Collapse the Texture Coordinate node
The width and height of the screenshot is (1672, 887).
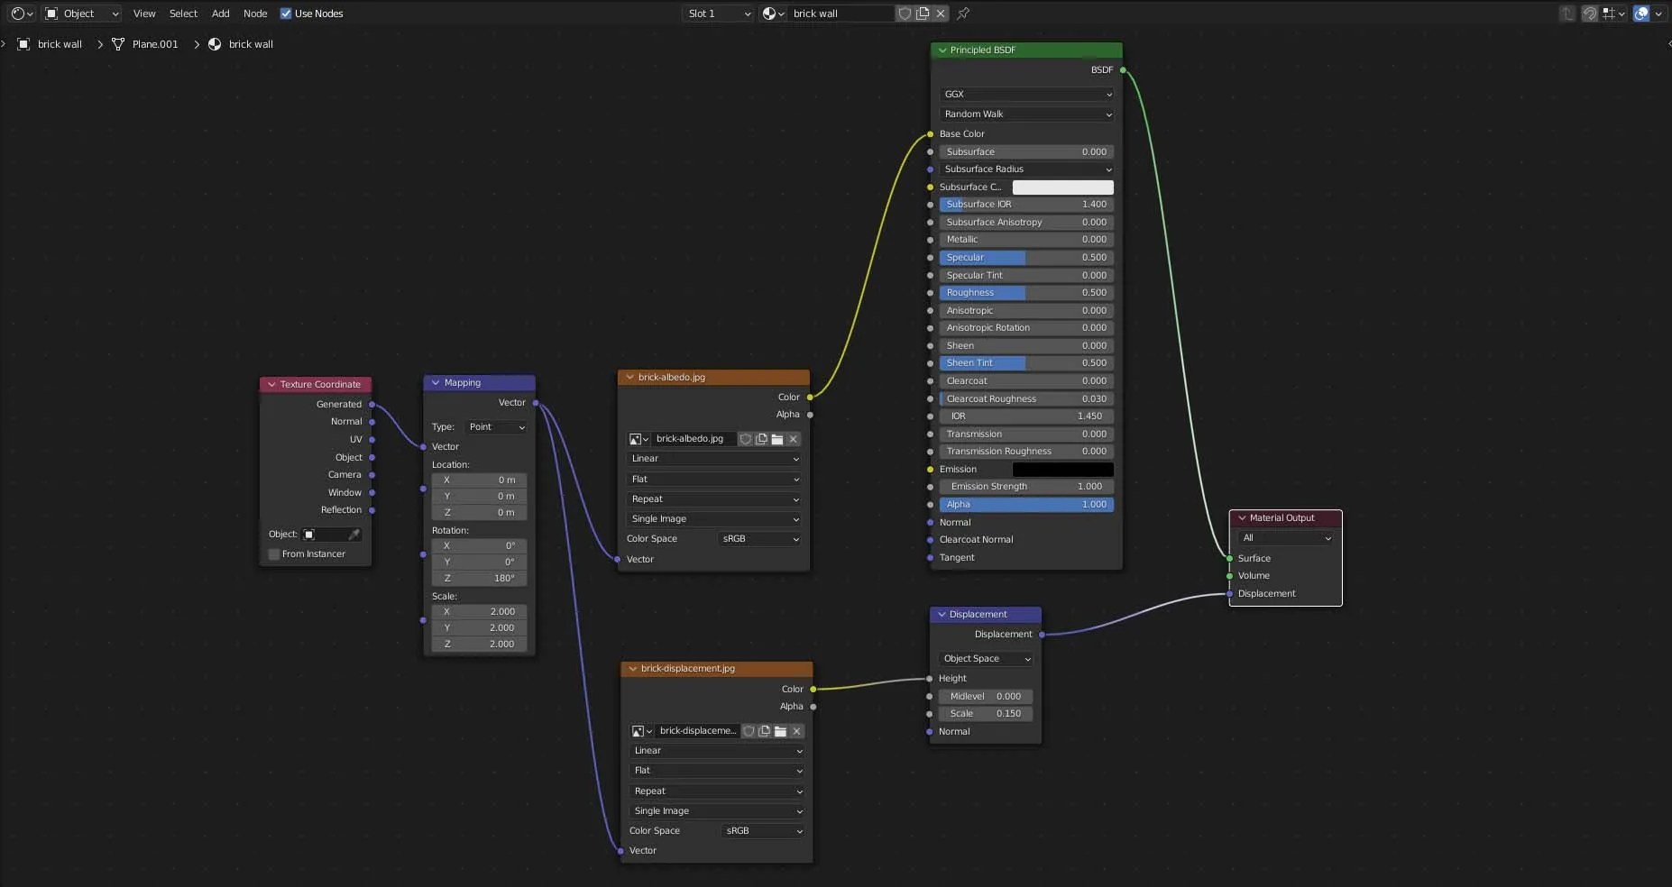click(x=271, y=384)
